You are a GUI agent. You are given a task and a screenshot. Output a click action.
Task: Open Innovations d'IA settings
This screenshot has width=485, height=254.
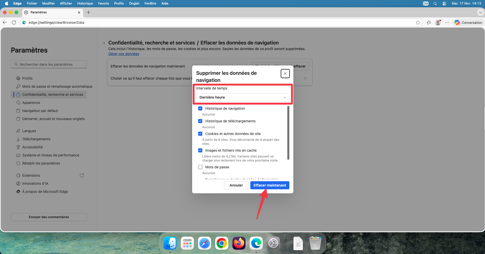pos(49,183)
